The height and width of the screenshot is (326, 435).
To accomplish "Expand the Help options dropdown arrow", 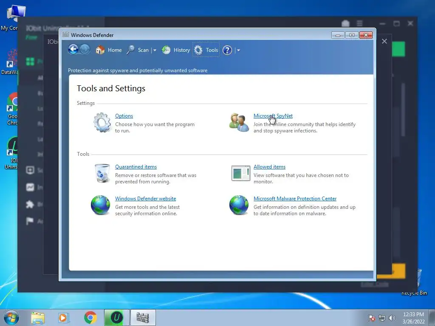I will pyautogui.click(x=238, y=50).
